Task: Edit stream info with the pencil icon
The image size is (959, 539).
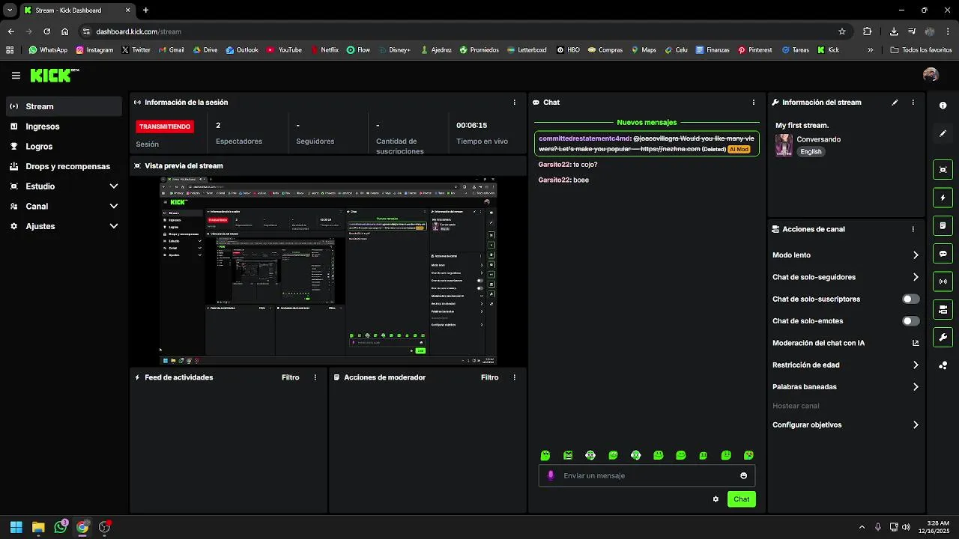Action: coord(895,103)
